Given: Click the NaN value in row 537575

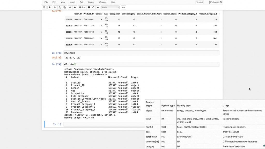Looking at the screenshot, I should click(215, 38).
